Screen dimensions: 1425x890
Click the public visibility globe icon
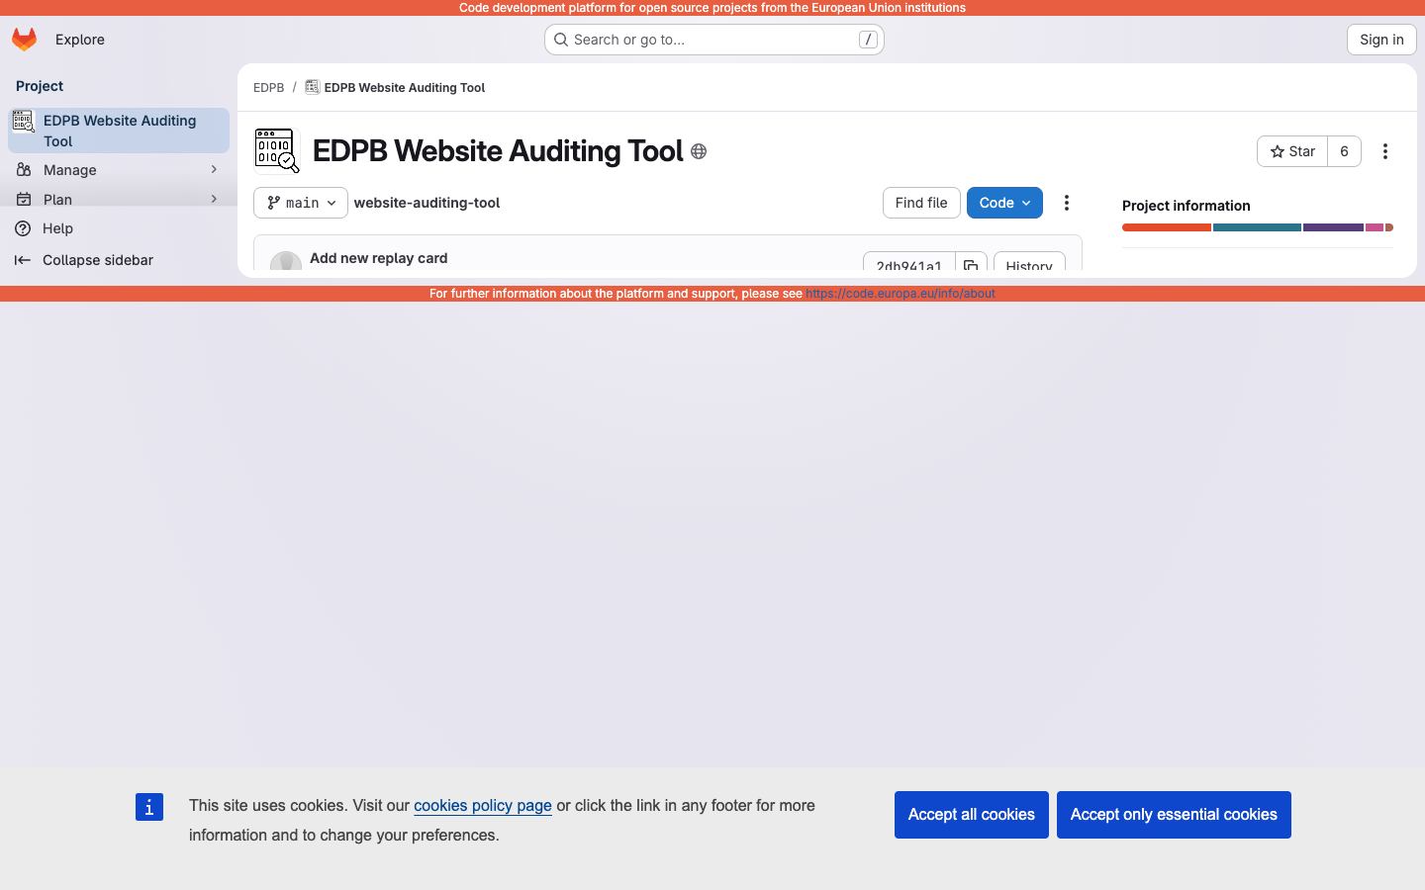click(699, 151)
